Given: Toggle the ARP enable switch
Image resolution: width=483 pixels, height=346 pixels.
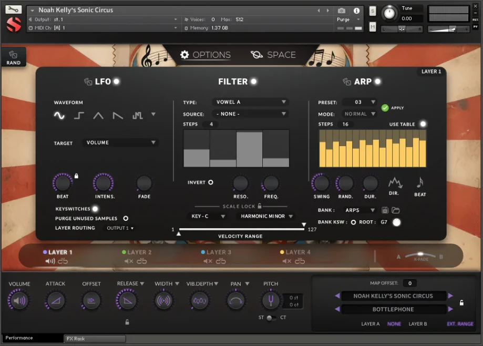Looking at the screenshot, I should (x=378, y=82).
